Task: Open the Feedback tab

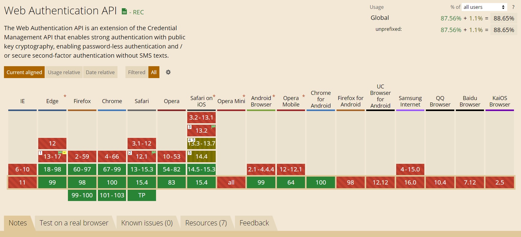Action: click(x=254, y=223)
